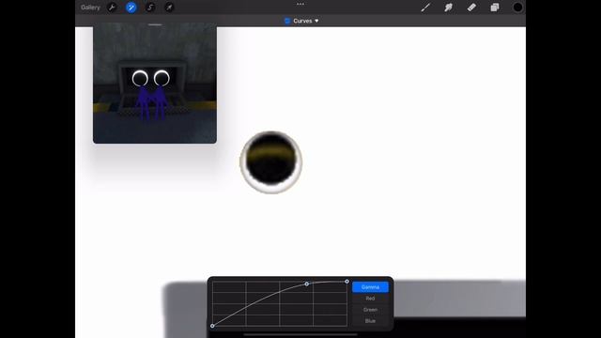Screen dimensions: 601x338
Task: Select the Paint brush tool
Action: click(425, 8)
